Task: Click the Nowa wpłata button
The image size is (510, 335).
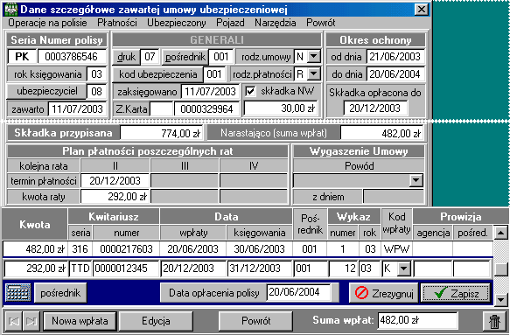Action: (x=80, y=321)
